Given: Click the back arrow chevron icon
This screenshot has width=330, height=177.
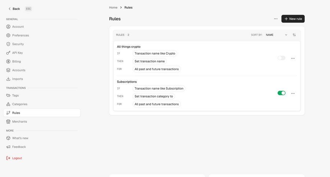Looking at the screenshot, I should pos(10,9).
